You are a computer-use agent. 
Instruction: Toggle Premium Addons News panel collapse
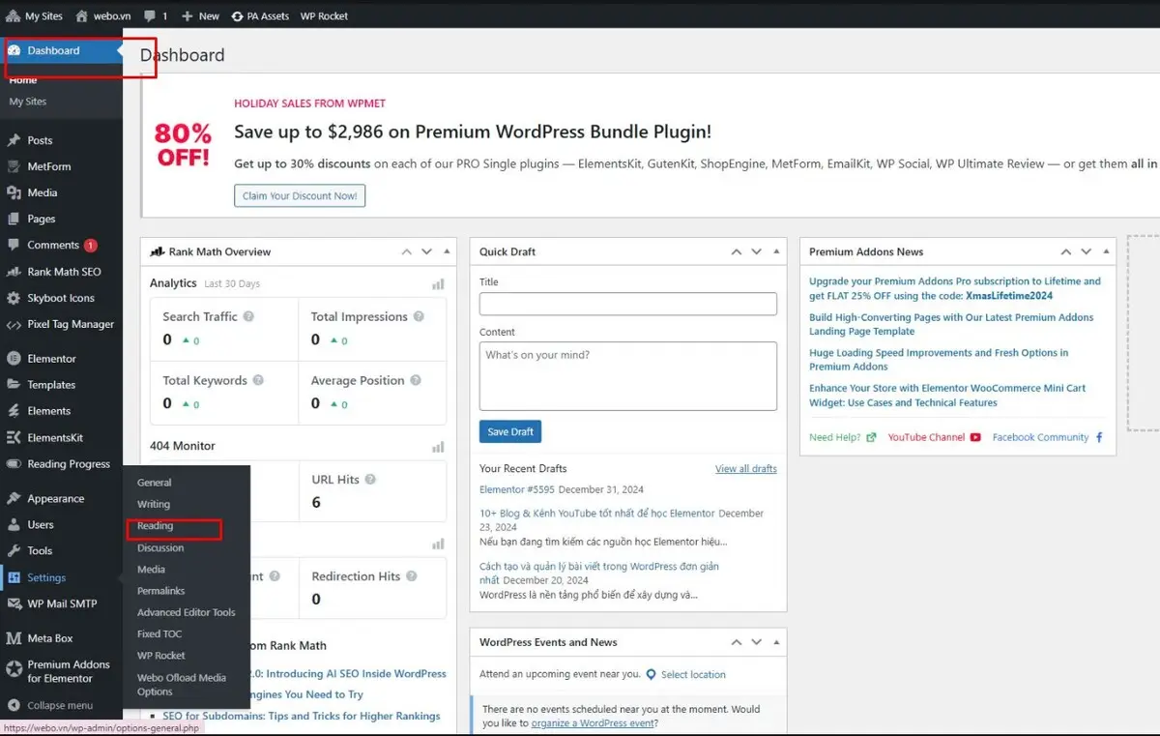pos(1106,251)
